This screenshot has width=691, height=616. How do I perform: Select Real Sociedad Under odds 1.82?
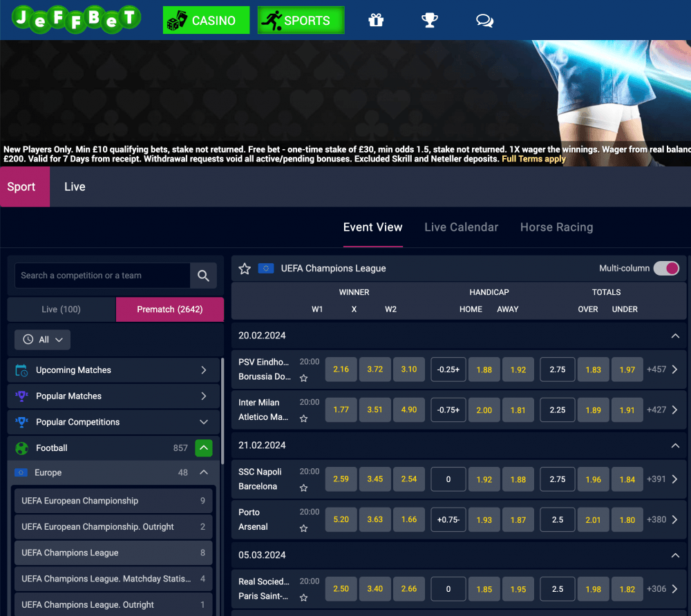pos(627,588)
